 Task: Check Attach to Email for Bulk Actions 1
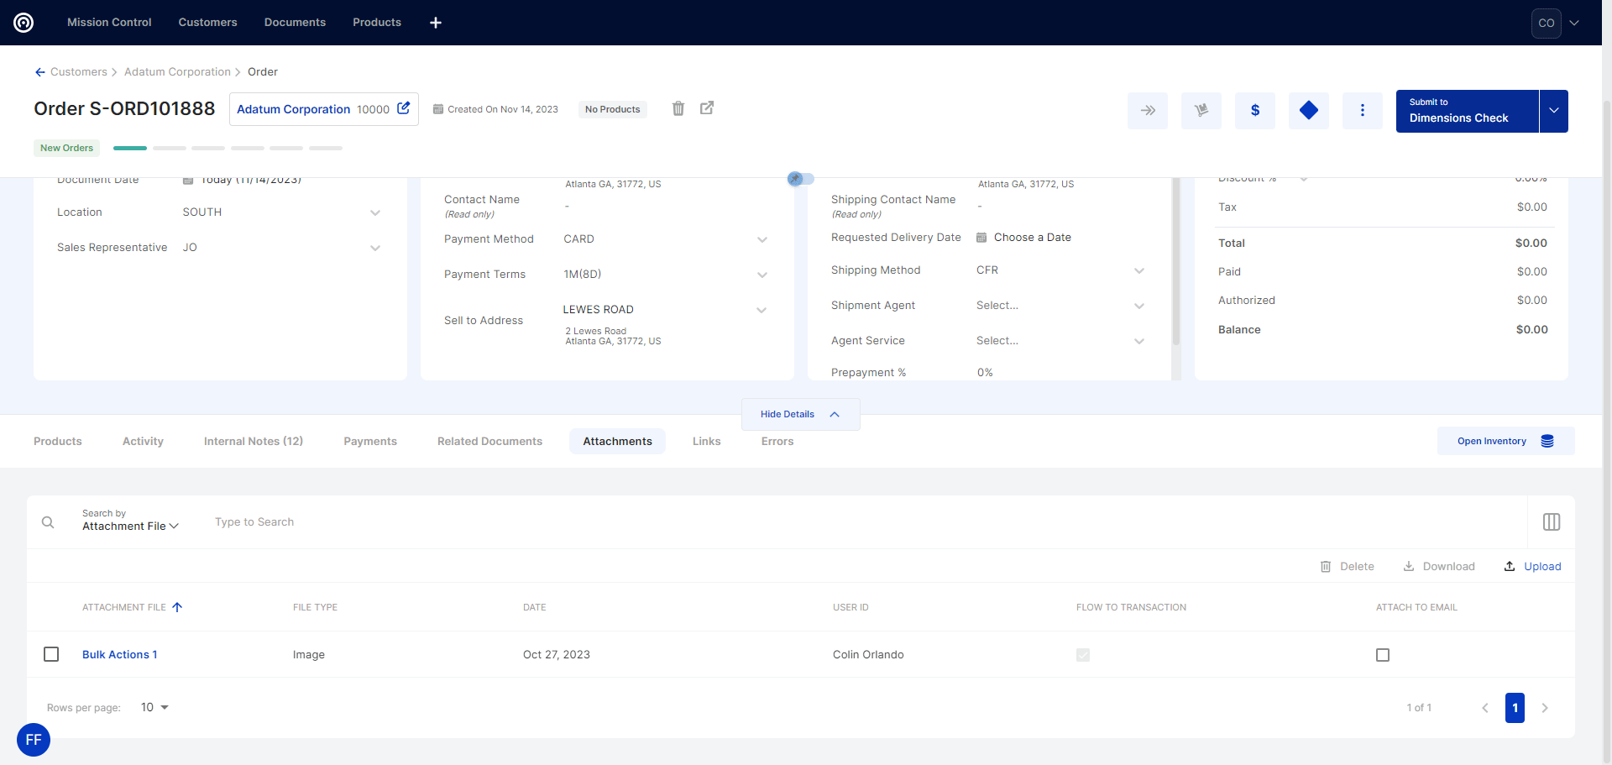[1382, 655]
